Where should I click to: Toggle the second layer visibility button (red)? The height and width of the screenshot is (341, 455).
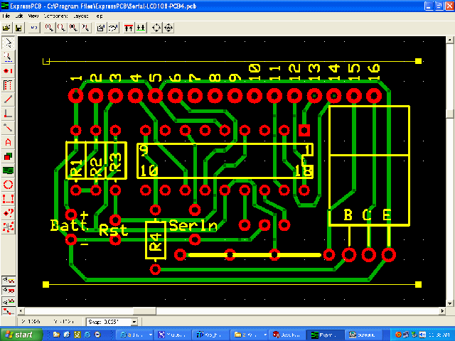click(9, 291)
